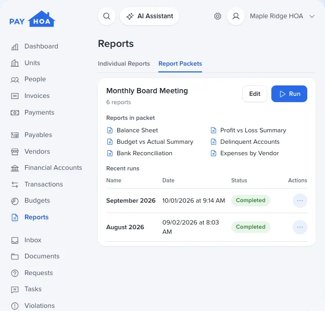Screen dimensions: 325x311
Task: Click the Documents folder icon
Action: 15,256
